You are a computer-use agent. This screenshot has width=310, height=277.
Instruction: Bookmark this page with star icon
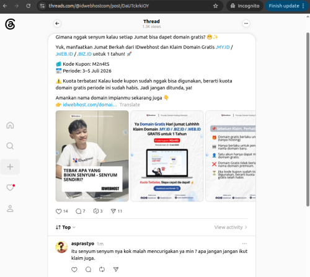coord(216,6)
